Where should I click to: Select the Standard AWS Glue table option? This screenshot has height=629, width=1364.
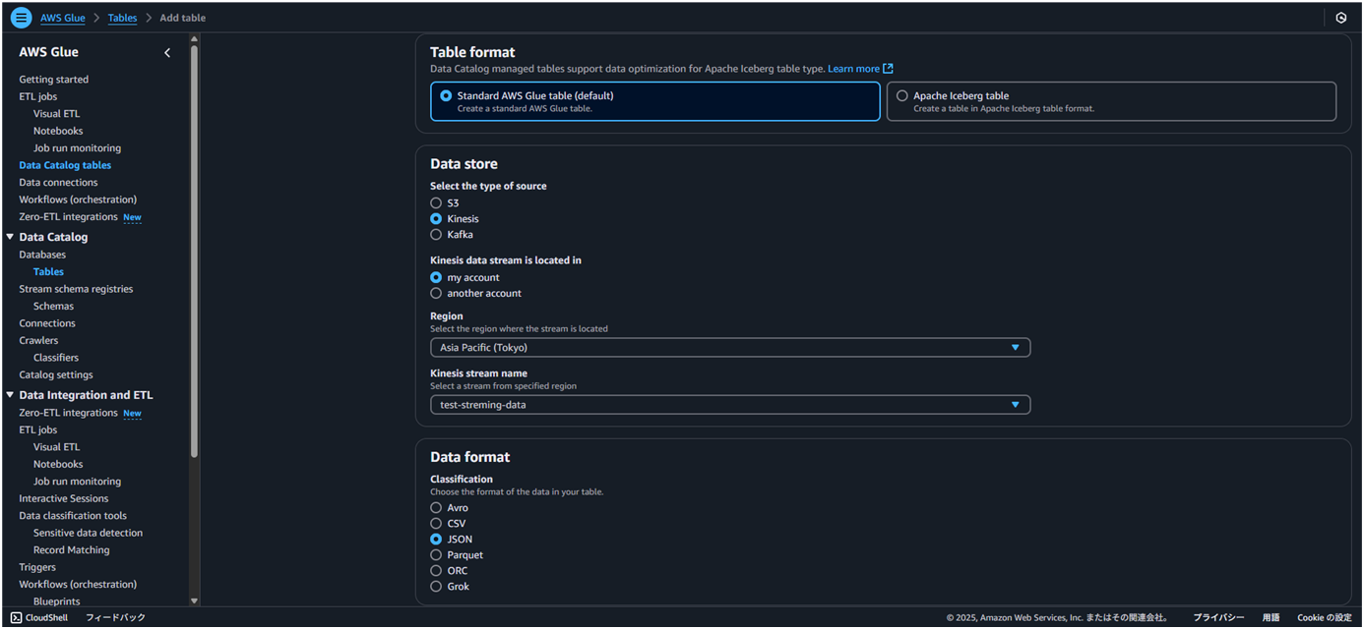655,101
